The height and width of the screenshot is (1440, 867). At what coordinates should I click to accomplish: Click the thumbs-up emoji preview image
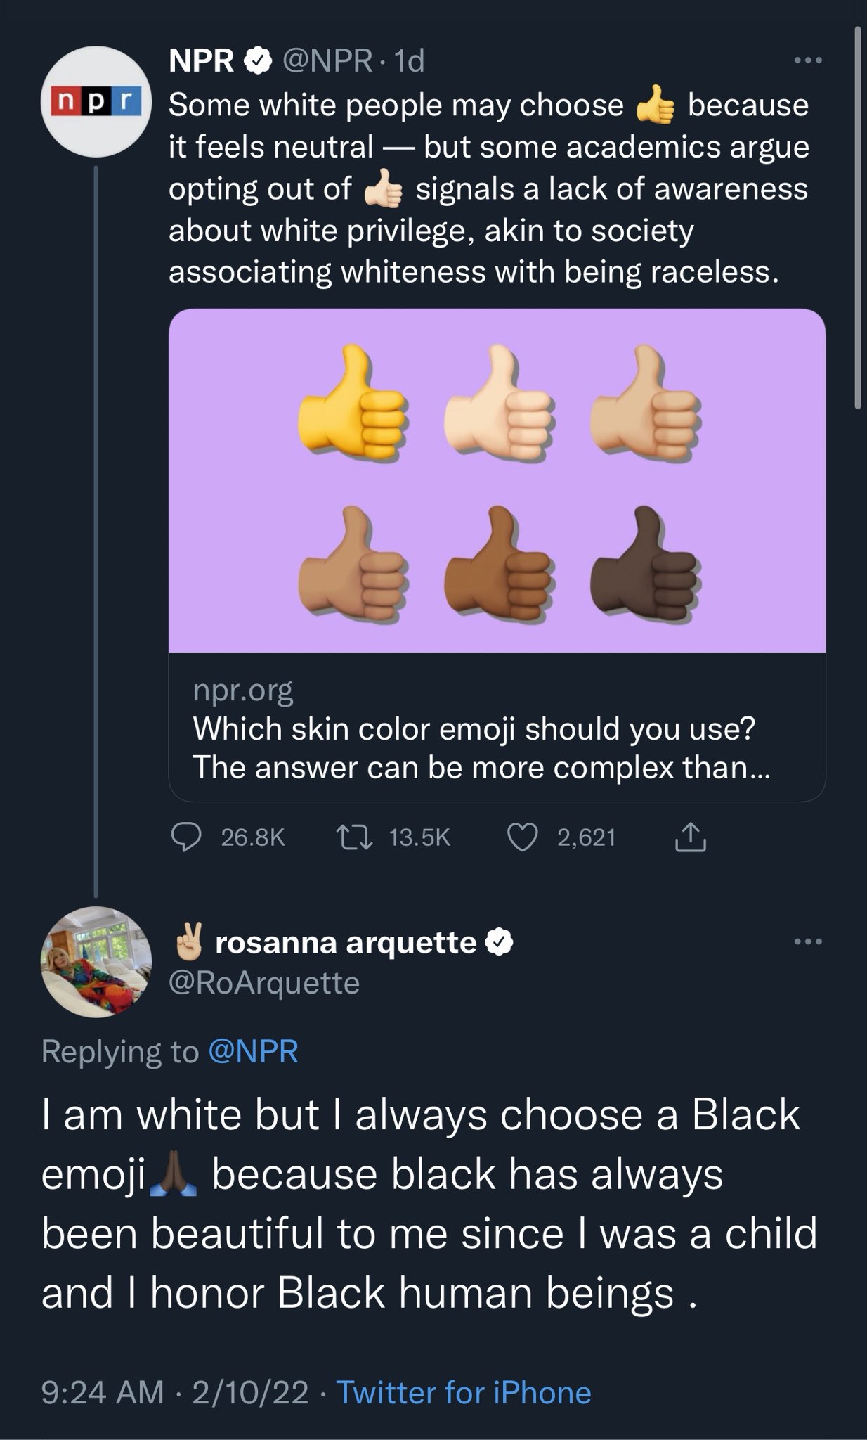click(497, 481)
